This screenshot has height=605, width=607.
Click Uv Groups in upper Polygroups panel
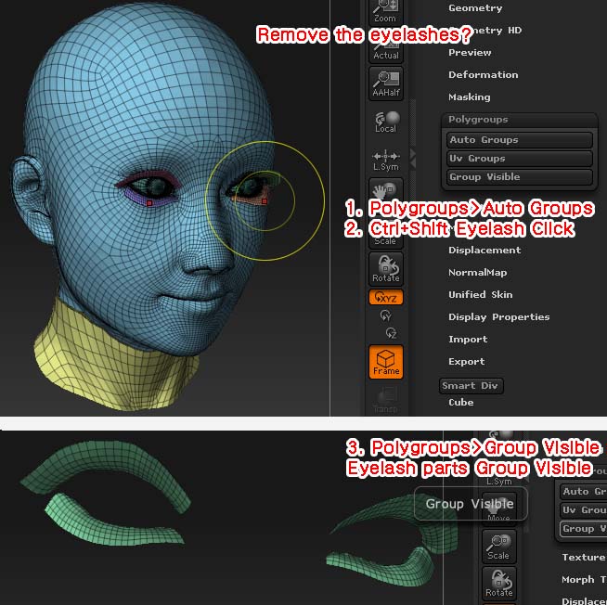point(519,159)
